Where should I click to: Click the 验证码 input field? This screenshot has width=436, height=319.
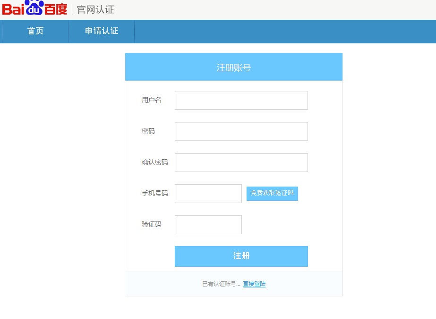(x=208, y=224)
